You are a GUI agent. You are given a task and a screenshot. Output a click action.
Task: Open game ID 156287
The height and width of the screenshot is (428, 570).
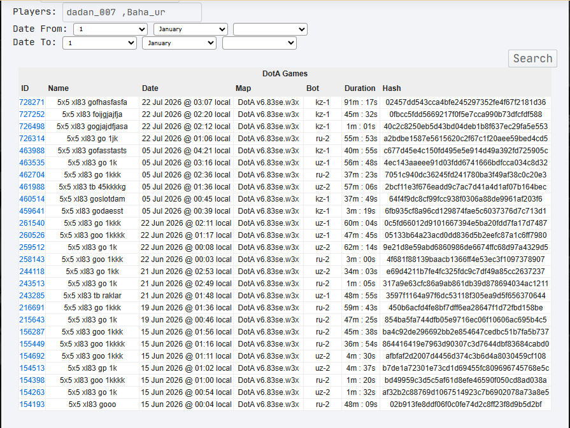(x=32, y=332)
